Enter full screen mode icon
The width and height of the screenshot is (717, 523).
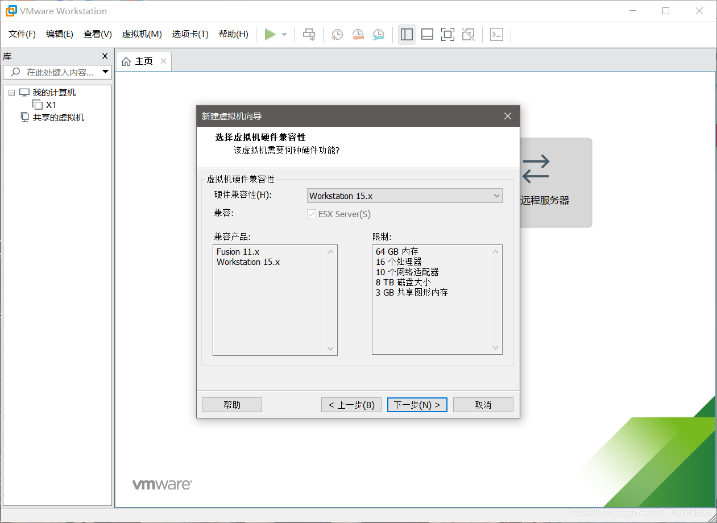(447, 35)
